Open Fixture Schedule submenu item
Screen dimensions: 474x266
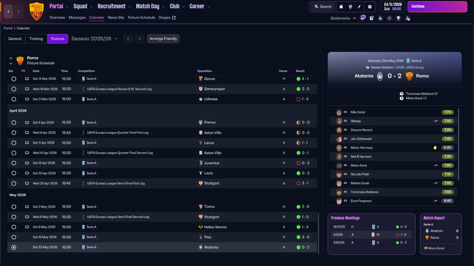click(141, 17)
